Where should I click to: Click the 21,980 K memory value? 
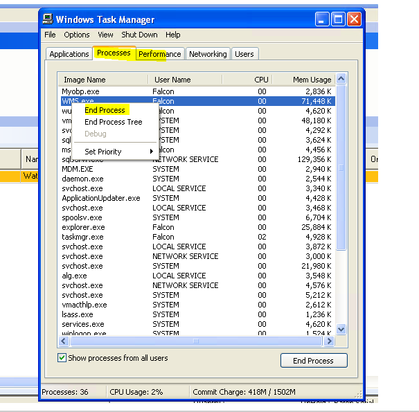[316, 266]
